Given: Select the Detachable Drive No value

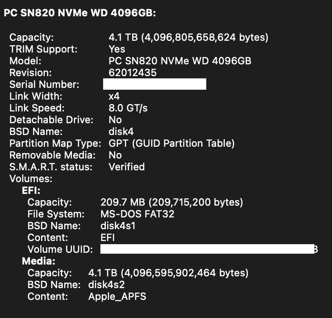Looking at the screenshot, I should coord(115,120).
